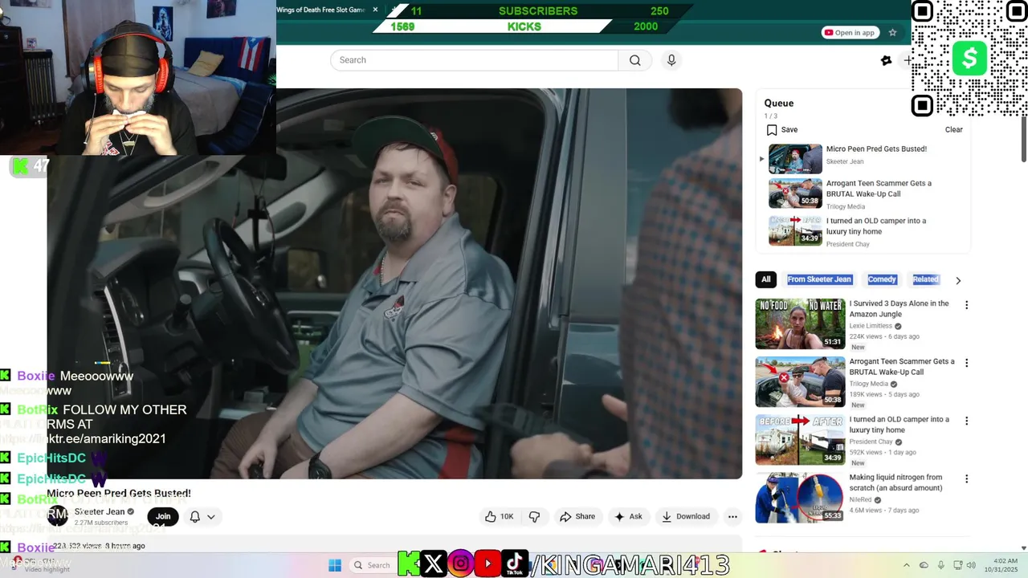Open more actions three-dot menu below video
1028x578 pixels.
[732, 516]
